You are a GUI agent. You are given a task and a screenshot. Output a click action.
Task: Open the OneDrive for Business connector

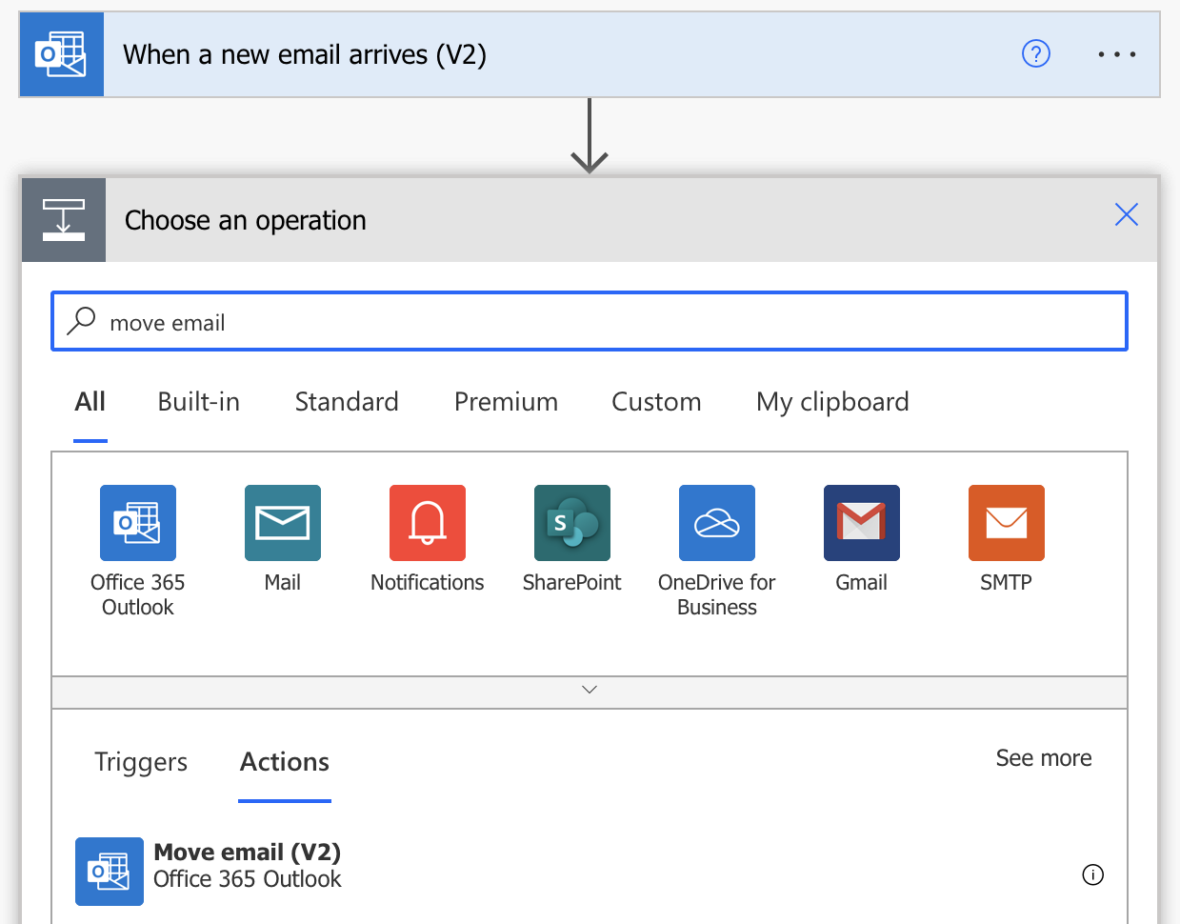tap(716, 523)
